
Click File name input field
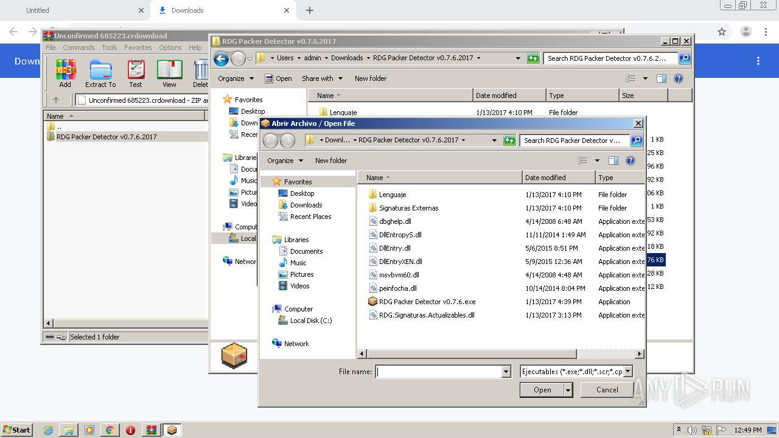coord(438,372)
